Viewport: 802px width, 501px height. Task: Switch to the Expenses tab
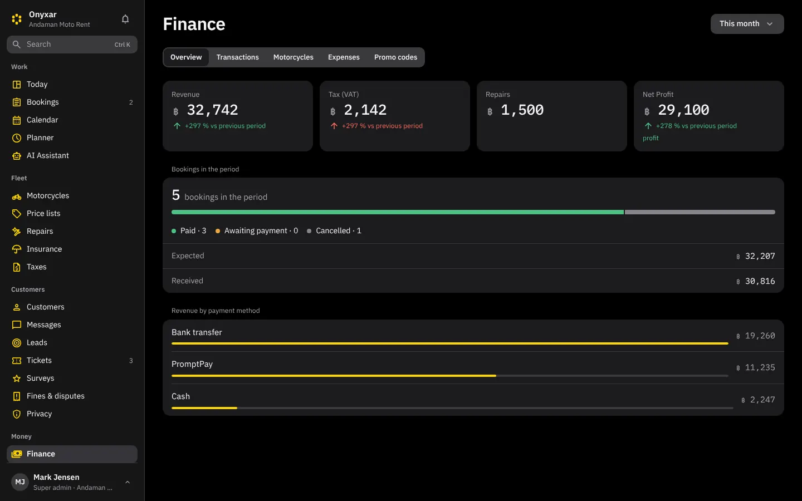(x=344, y=57)
